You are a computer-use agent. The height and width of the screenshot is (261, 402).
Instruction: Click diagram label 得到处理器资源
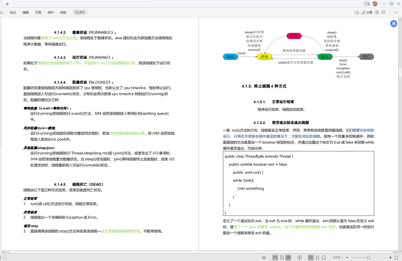(294, 51)
